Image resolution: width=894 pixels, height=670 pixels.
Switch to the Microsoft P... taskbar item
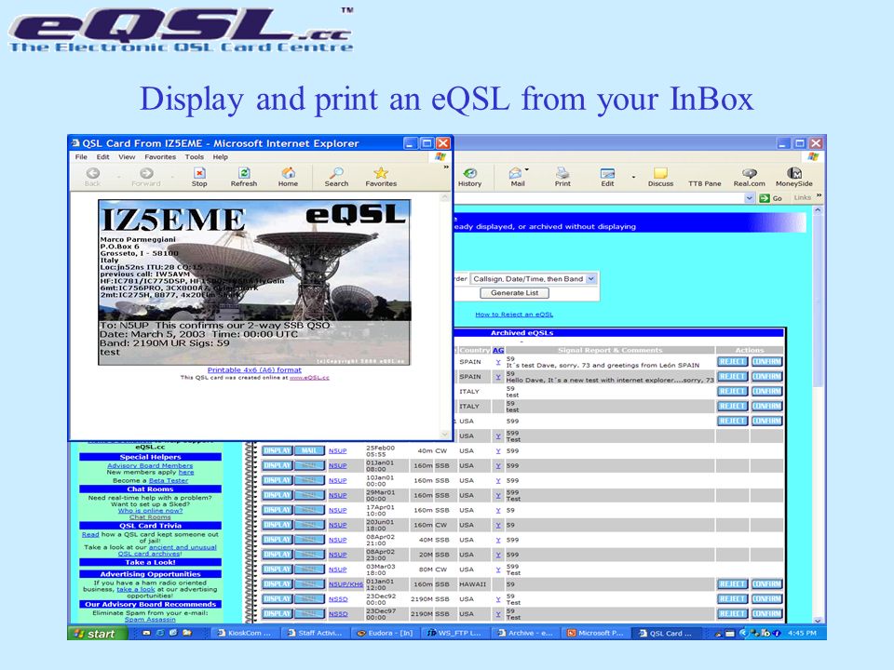point(595,633)
